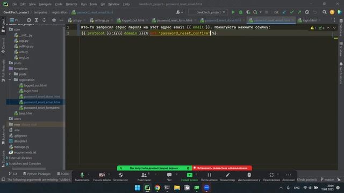The width and height of the screenshot is (344, 193).
Task: Open the user account dropdown in toolbar
Action: coord(179,12)
